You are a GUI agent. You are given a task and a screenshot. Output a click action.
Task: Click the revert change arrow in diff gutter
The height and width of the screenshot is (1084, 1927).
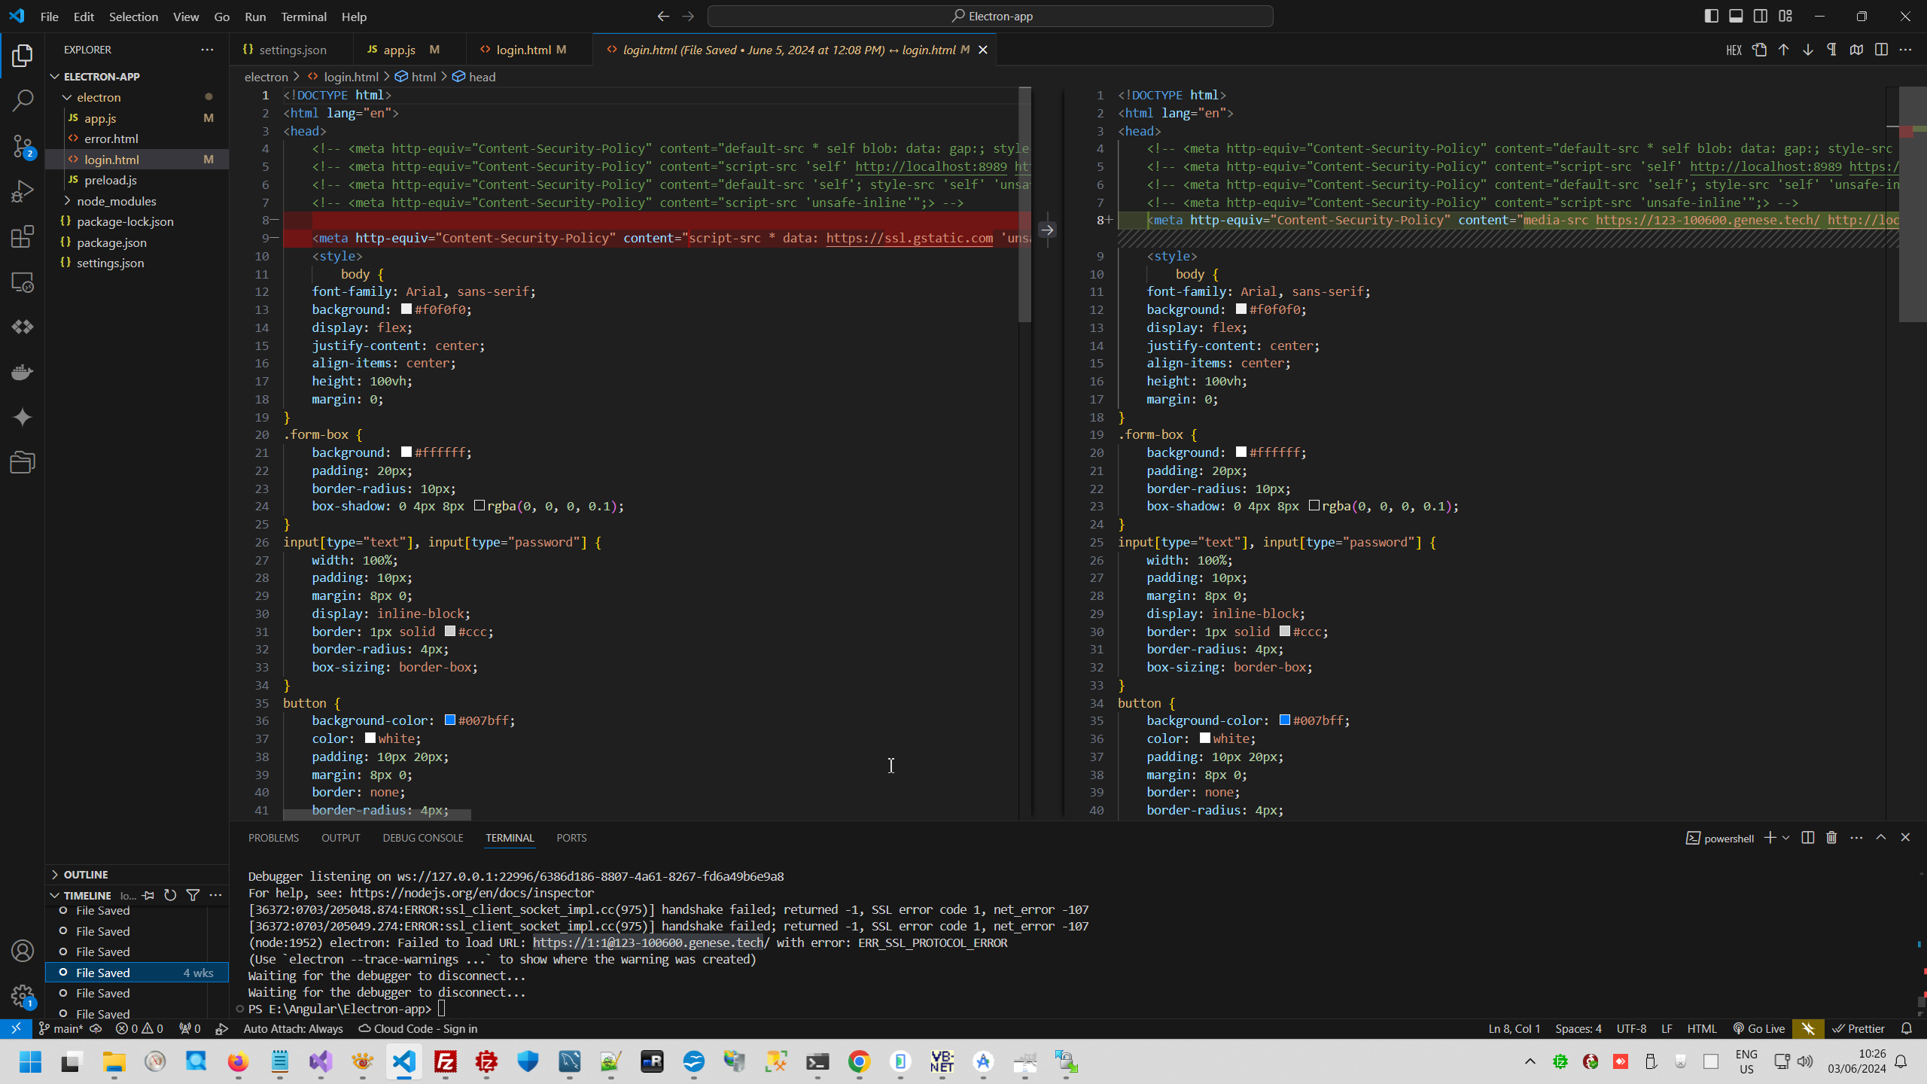pyautogui.click(x=1047, y=230)
